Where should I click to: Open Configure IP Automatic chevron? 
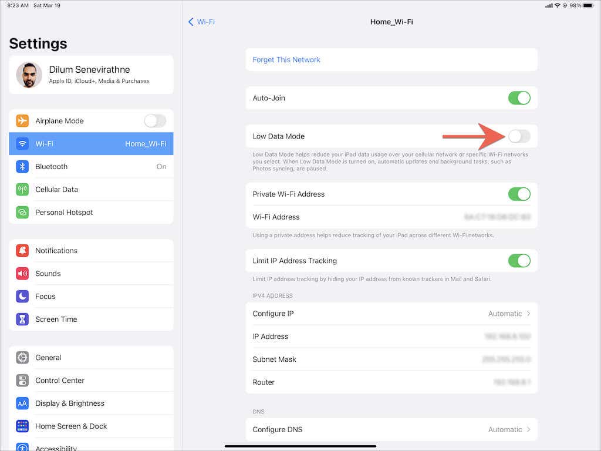coord(529,314)
